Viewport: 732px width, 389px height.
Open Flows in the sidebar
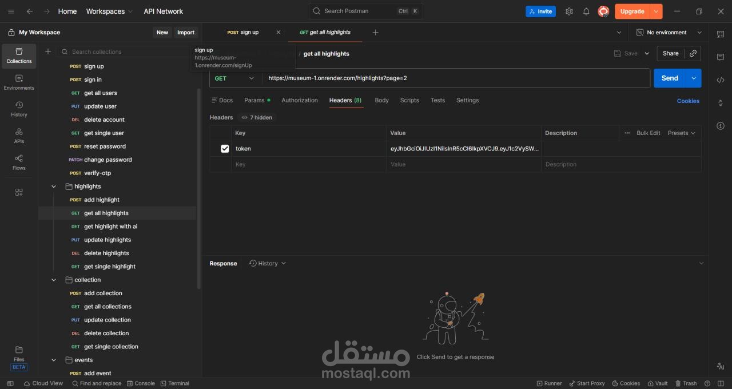[x=19, y=162]
